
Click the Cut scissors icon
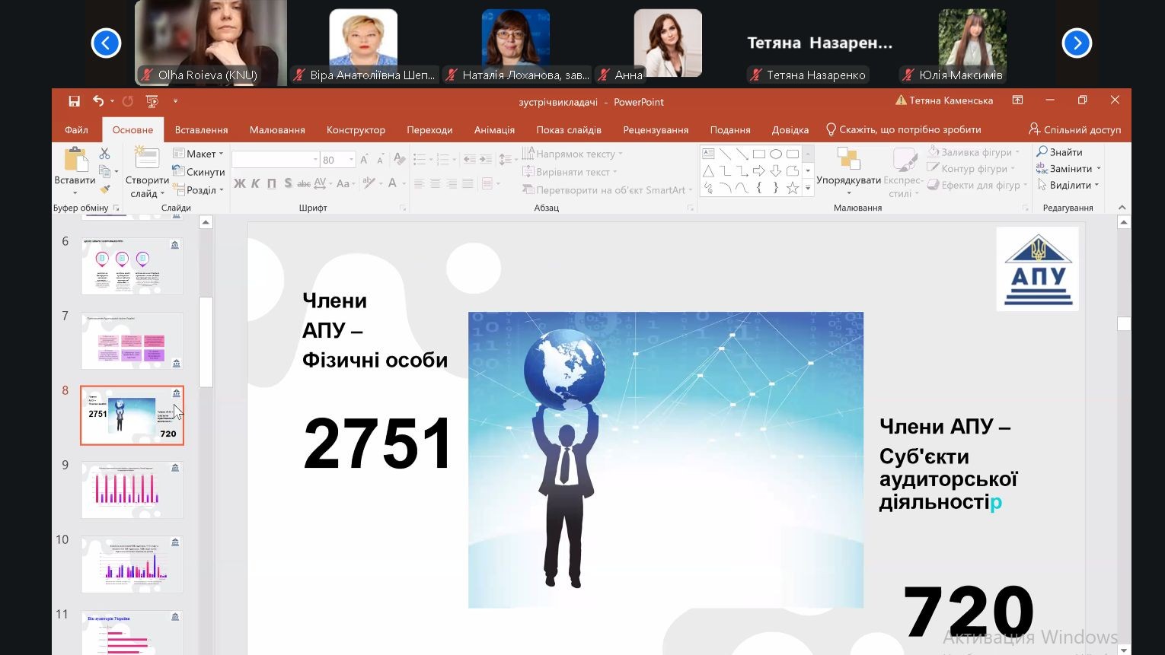pos(105,154)
